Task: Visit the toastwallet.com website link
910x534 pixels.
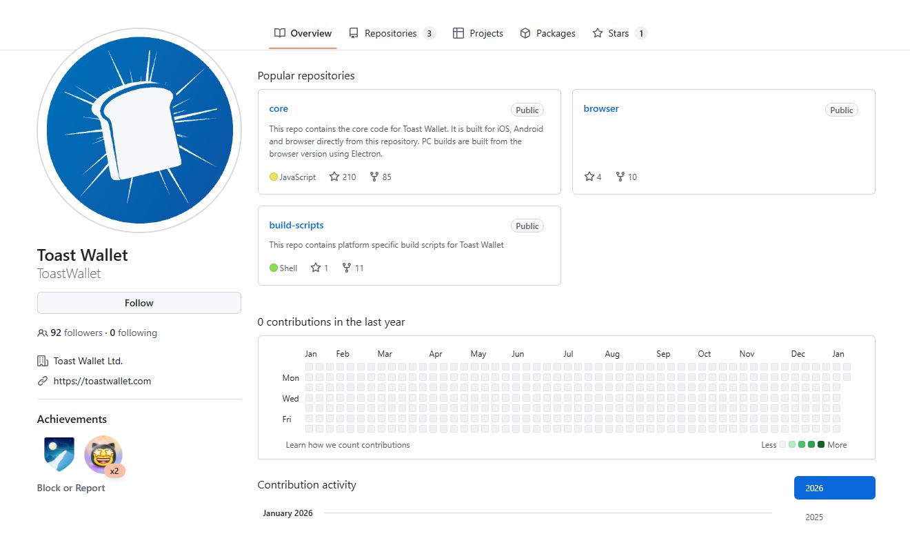Action: pyautogui.click(x=102, y=381)
